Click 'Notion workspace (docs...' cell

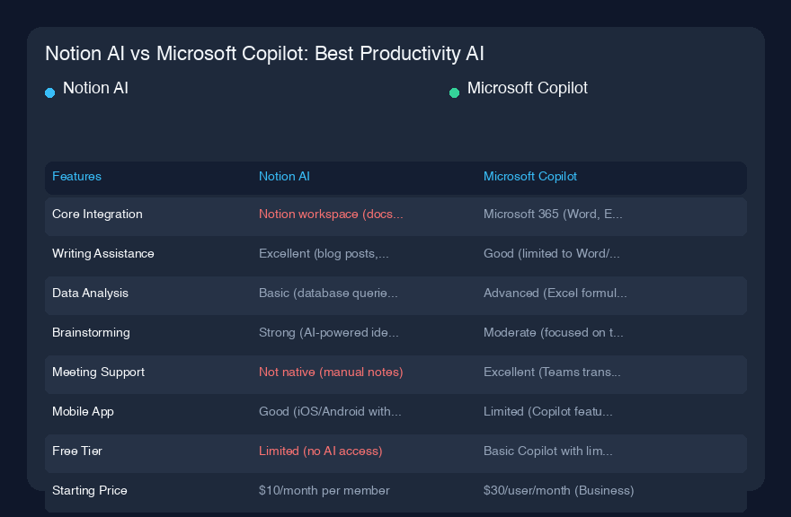[331, 215]
